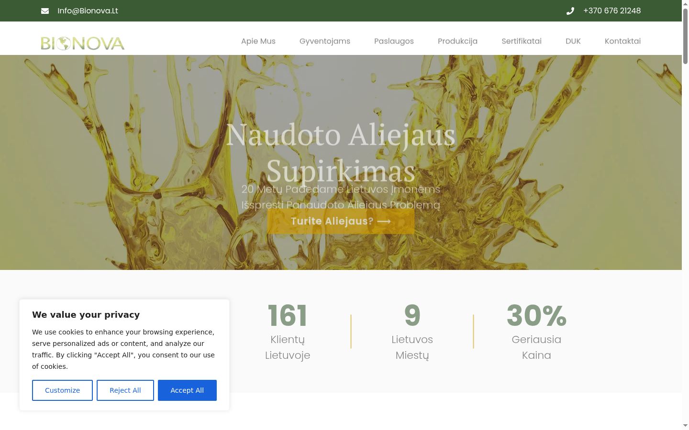
Task: Click the 30% Geriausia Kaina statistic
Action: point(536,332)
